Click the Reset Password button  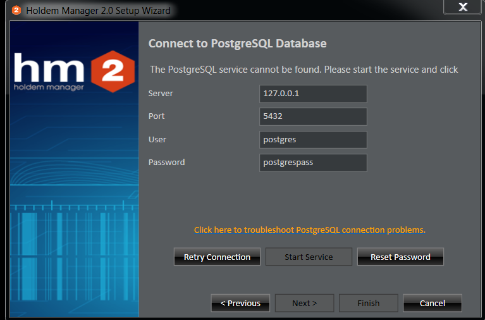tap(400, 257)
